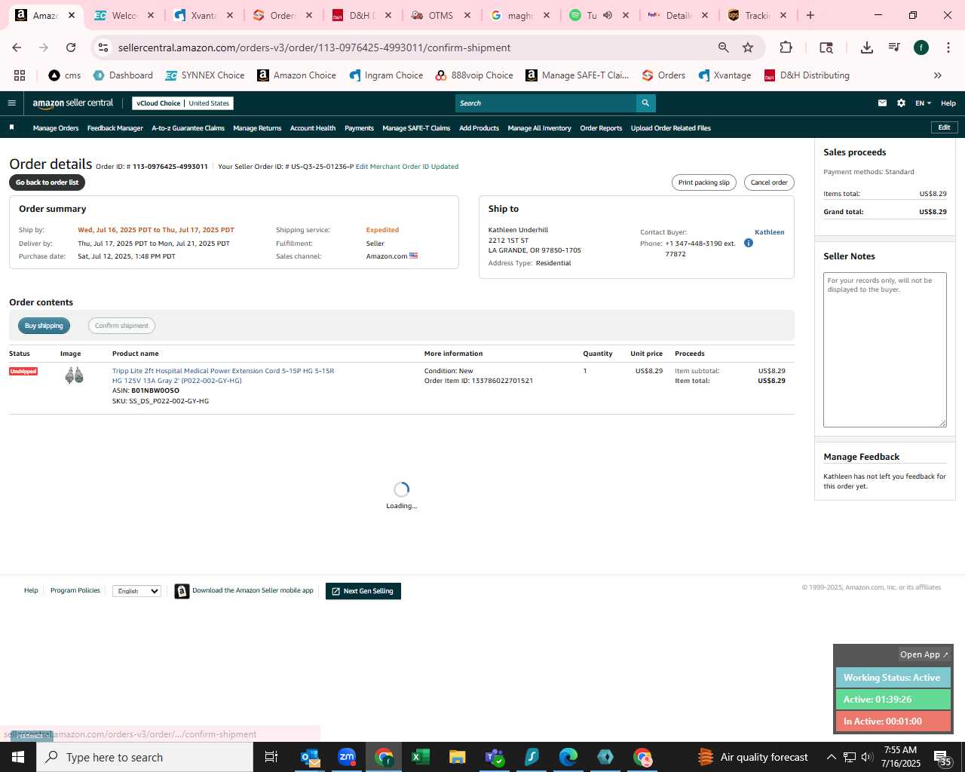Click Print packing slip button
This screenshot has width=965, height=772.
pyautogui.click(x=703, y=182)
